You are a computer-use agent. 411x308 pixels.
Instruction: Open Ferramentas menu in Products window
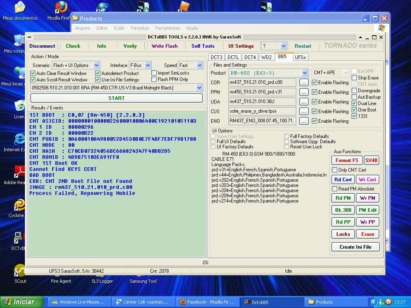167,28
